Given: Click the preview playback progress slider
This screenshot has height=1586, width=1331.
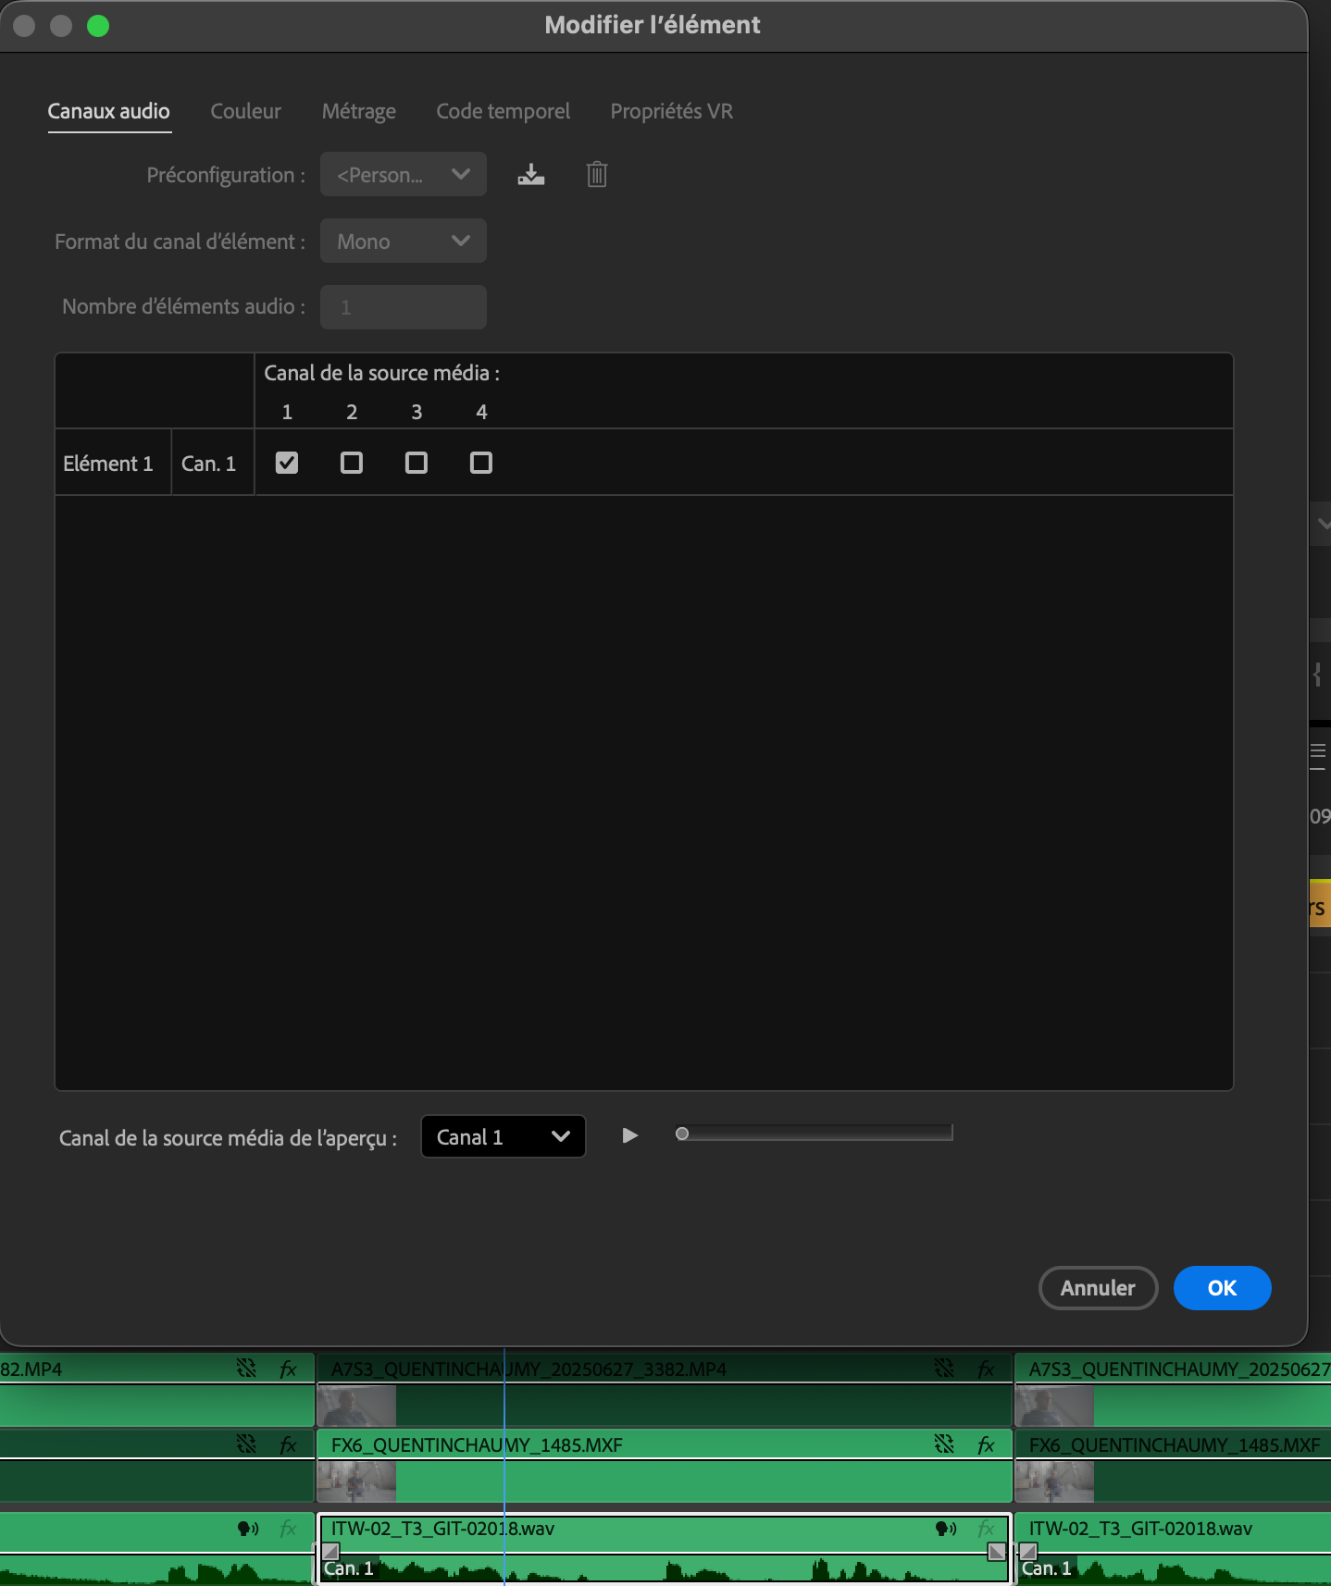Looking at the screenshot, I should tap(815, 1134).
